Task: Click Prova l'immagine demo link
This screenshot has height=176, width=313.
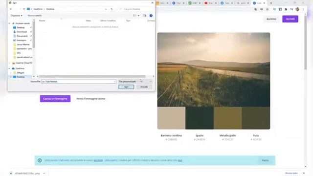Action: point(91,99)
